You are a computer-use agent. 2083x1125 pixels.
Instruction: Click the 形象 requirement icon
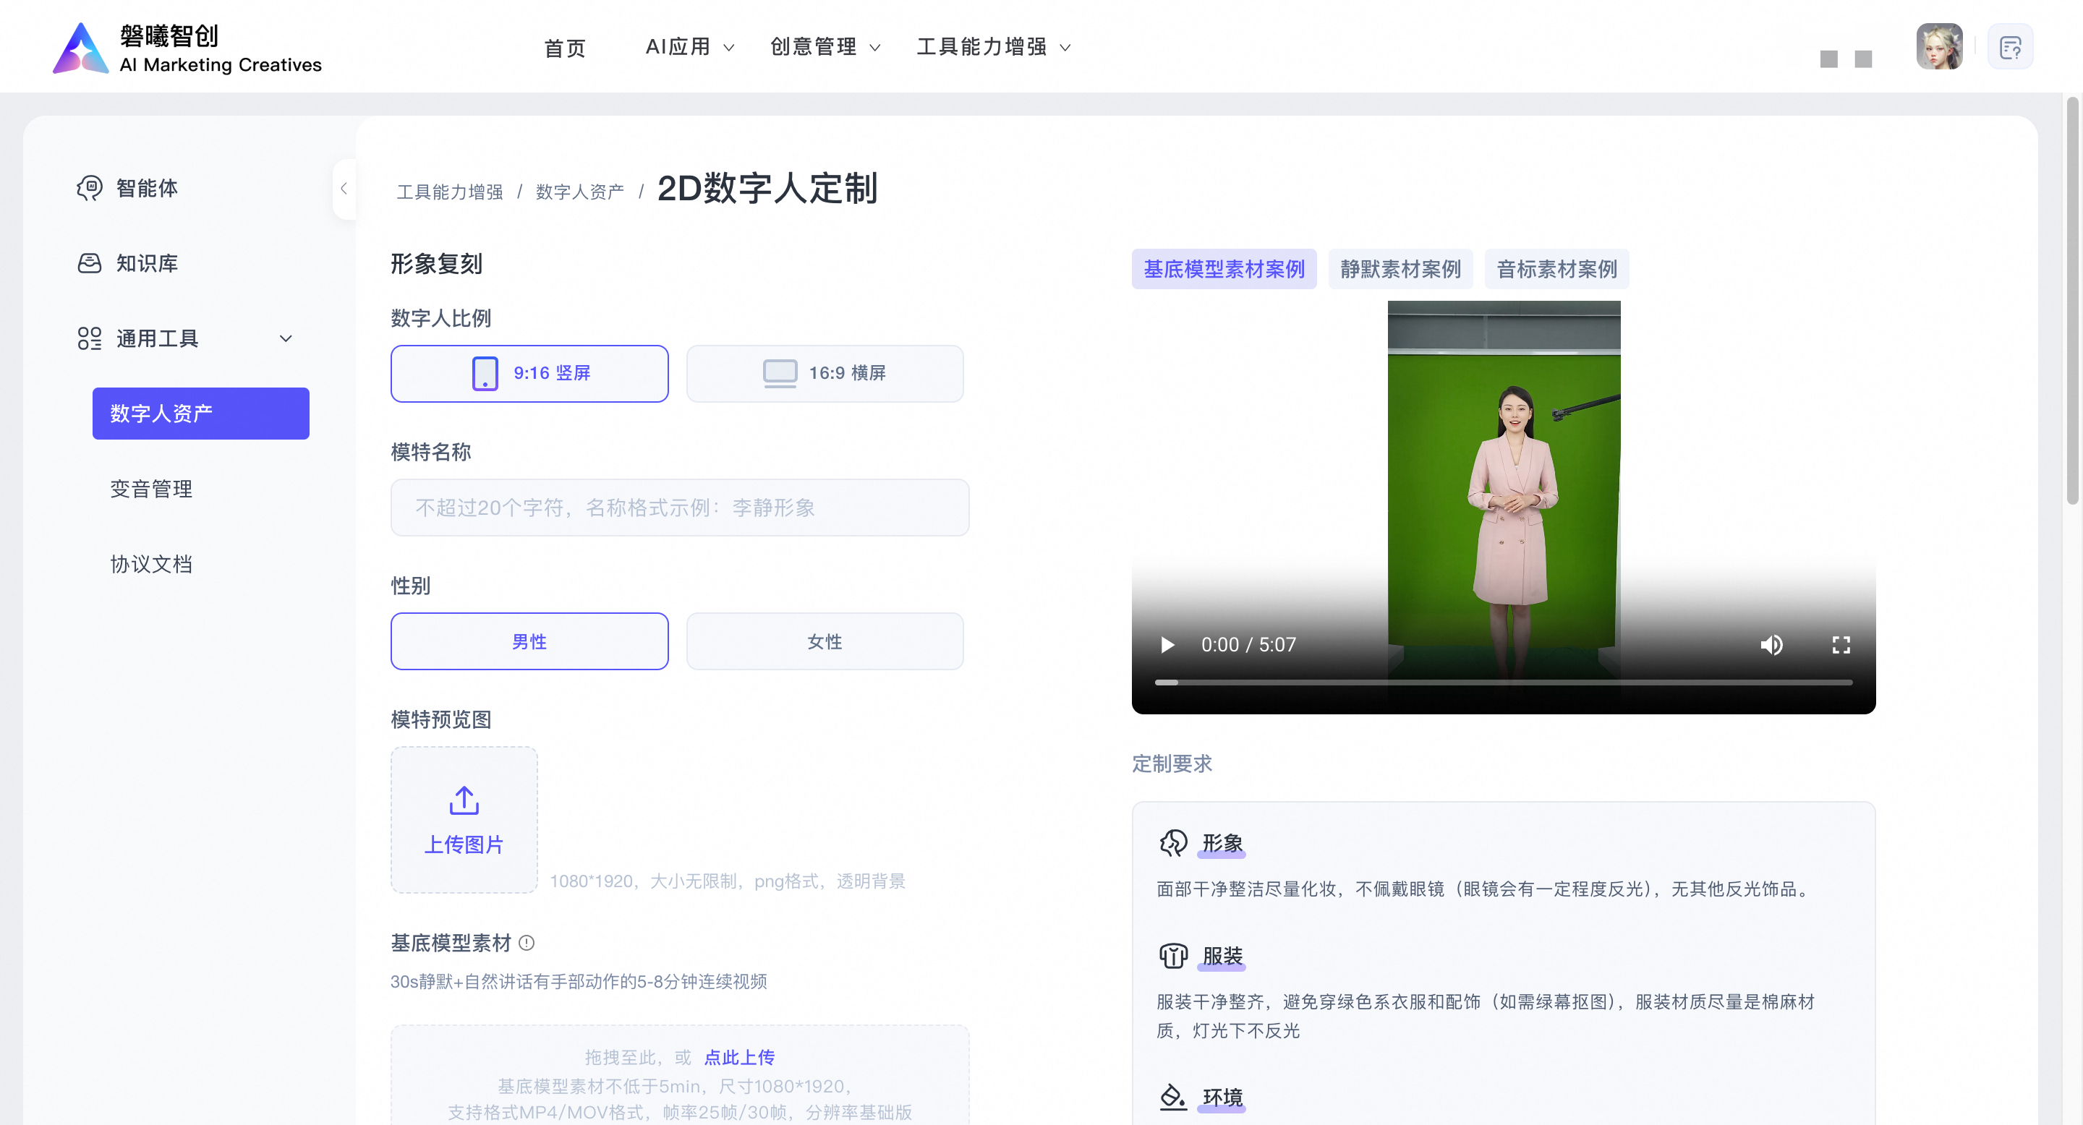tap(1172, 843)
